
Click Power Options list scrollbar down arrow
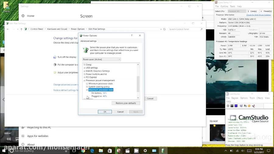tap(138, 98)
